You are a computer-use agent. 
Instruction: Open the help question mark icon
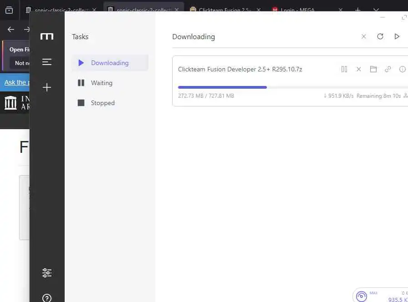tap(47, 298)
